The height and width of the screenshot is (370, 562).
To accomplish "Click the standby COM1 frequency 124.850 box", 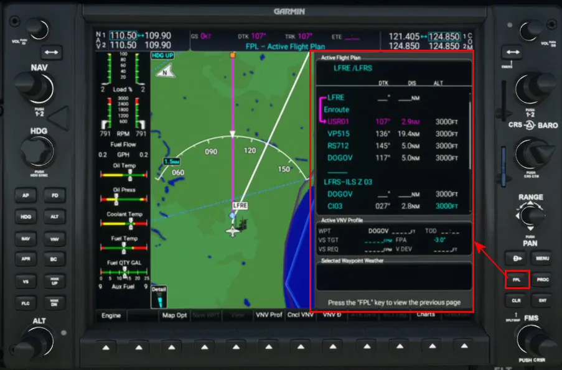I will [444, 37].
